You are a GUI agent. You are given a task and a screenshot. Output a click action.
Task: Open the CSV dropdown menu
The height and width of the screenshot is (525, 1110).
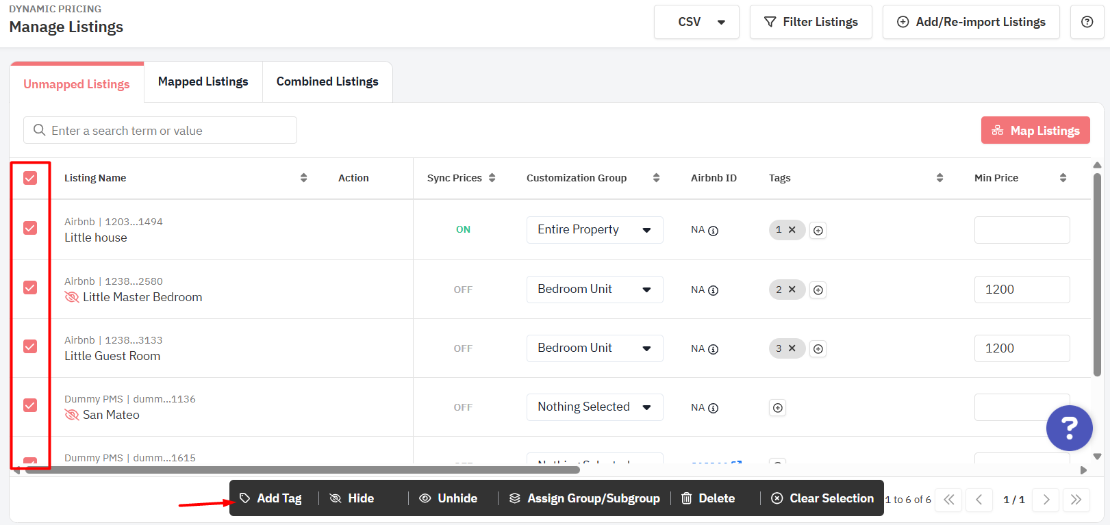coord(696,22)
